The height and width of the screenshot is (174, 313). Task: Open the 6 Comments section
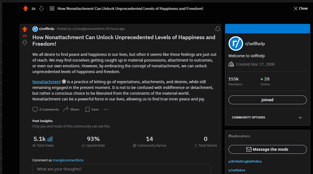(45, 109)
